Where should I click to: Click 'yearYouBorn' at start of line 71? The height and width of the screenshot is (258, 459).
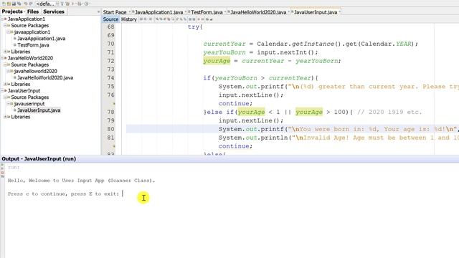pos(224,52)
